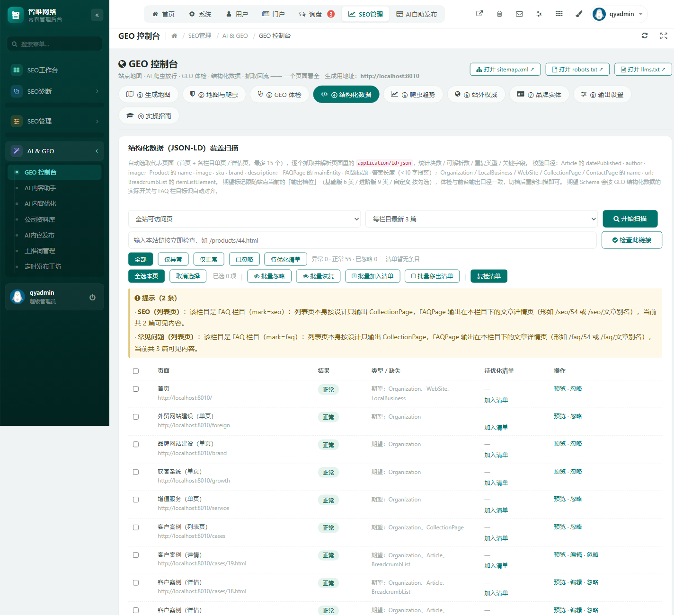
Task: Expand the SEO诊断 sidebar menu
Action: pos(55,91)
